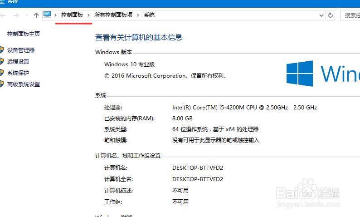The width and height of the screenshot is (360, 217).
Task: Go up one level with Up arrow
Action: click(x=36, y=15)
